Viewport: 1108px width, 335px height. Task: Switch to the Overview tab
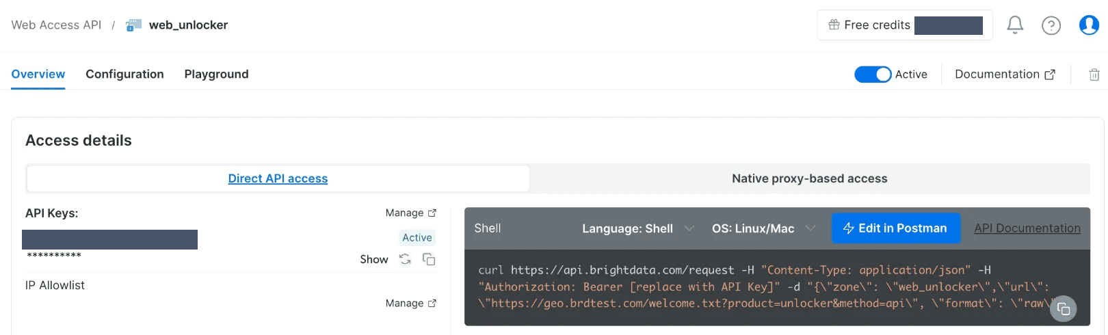tap(38, 74)
